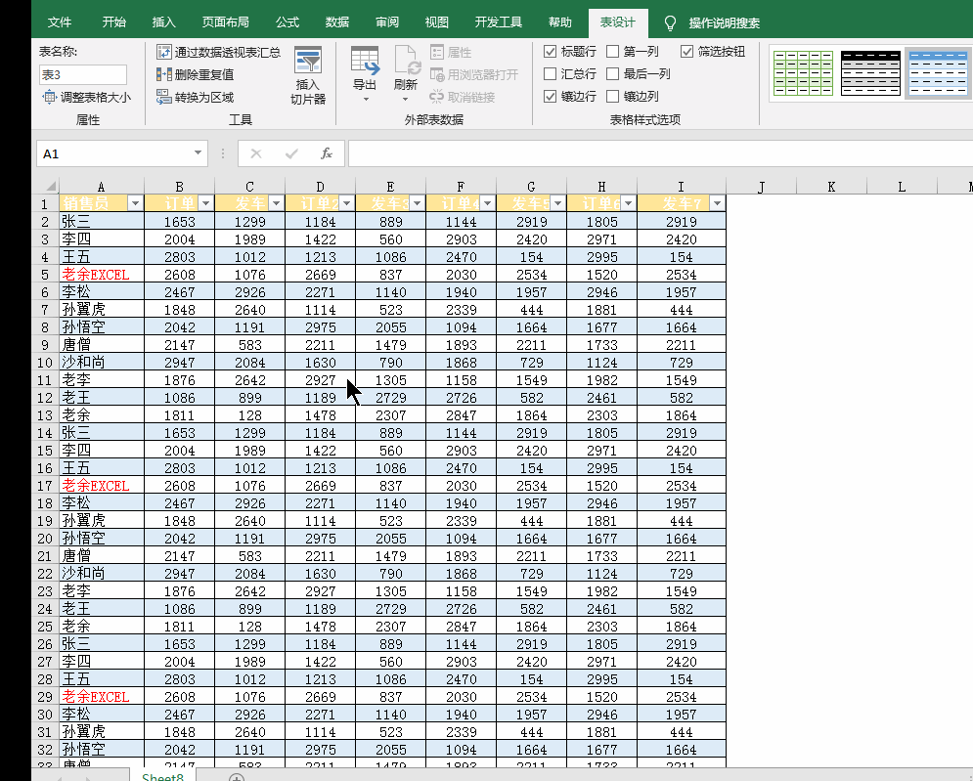973x781 pixels.
Task: Click cell 2927 in row 11
Action: click(320, 379)
